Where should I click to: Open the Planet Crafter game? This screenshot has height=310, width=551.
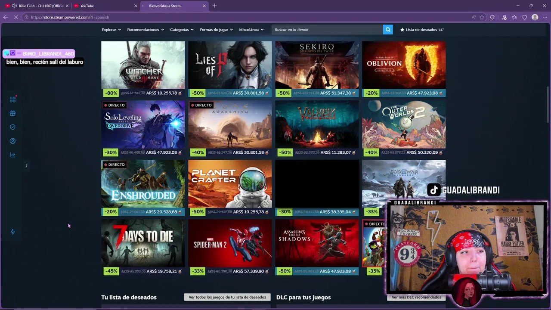tap(230, 184)
